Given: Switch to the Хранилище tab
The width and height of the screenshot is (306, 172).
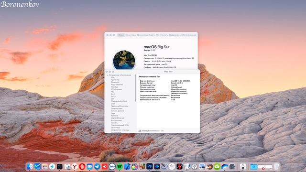Looking at the screenshot, I should [x=142, y=35].
